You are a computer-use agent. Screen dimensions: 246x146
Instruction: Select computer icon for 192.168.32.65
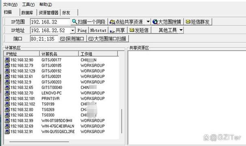click(x=7, y=87)
